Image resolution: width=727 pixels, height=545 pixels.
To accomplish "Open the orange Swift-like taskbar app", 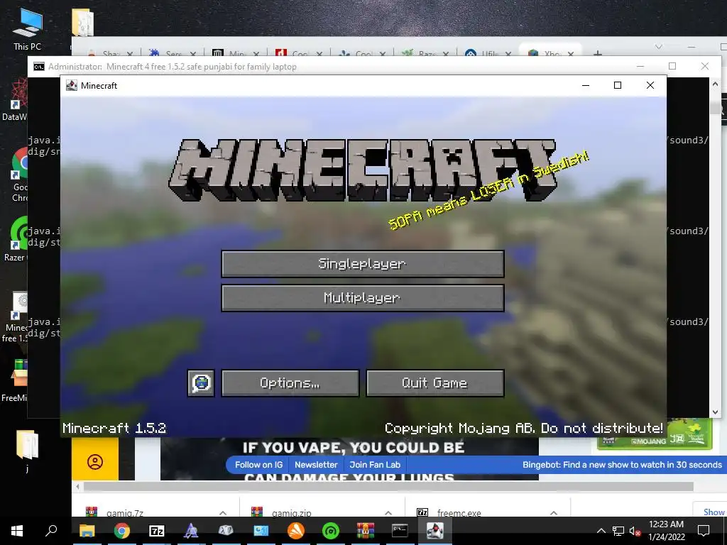I will [296, 531].
